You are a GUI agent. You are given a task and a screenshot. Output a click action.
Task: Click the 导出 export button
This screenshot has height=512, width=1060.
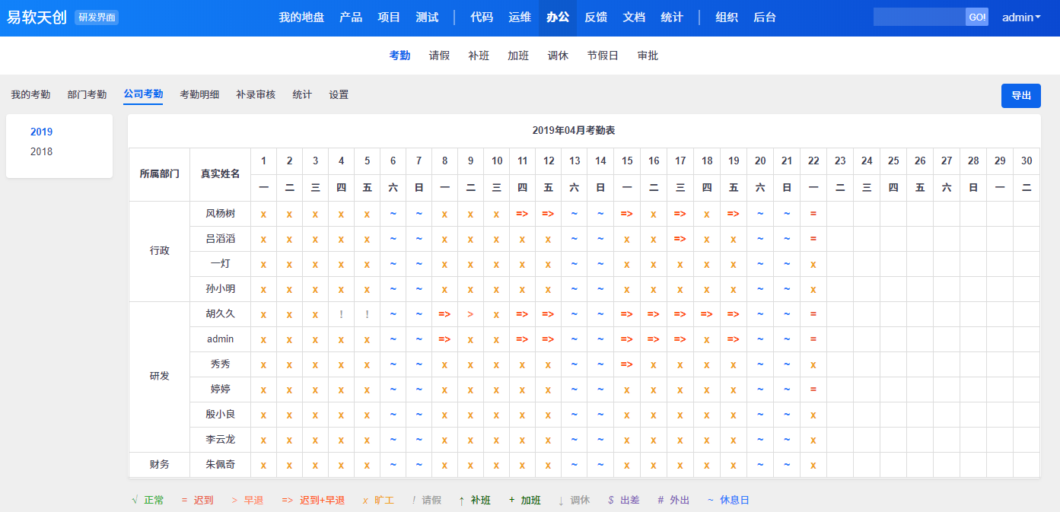(1020, 96)
